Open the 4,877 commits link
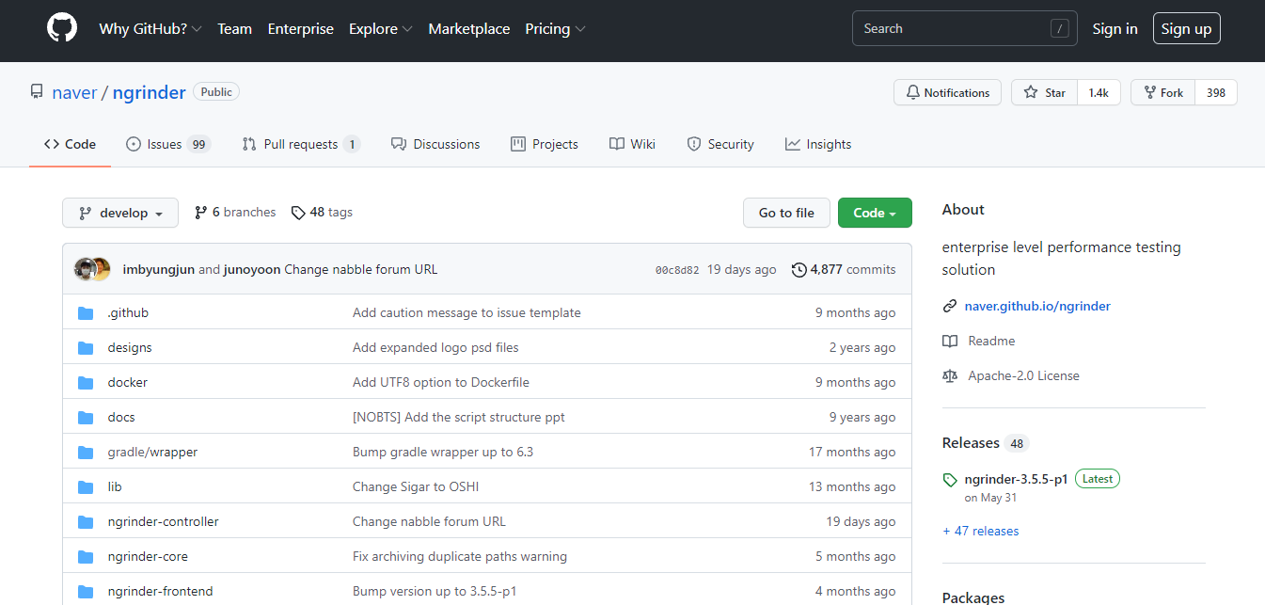Screen dimensions: 1265x605 [844, 269]
